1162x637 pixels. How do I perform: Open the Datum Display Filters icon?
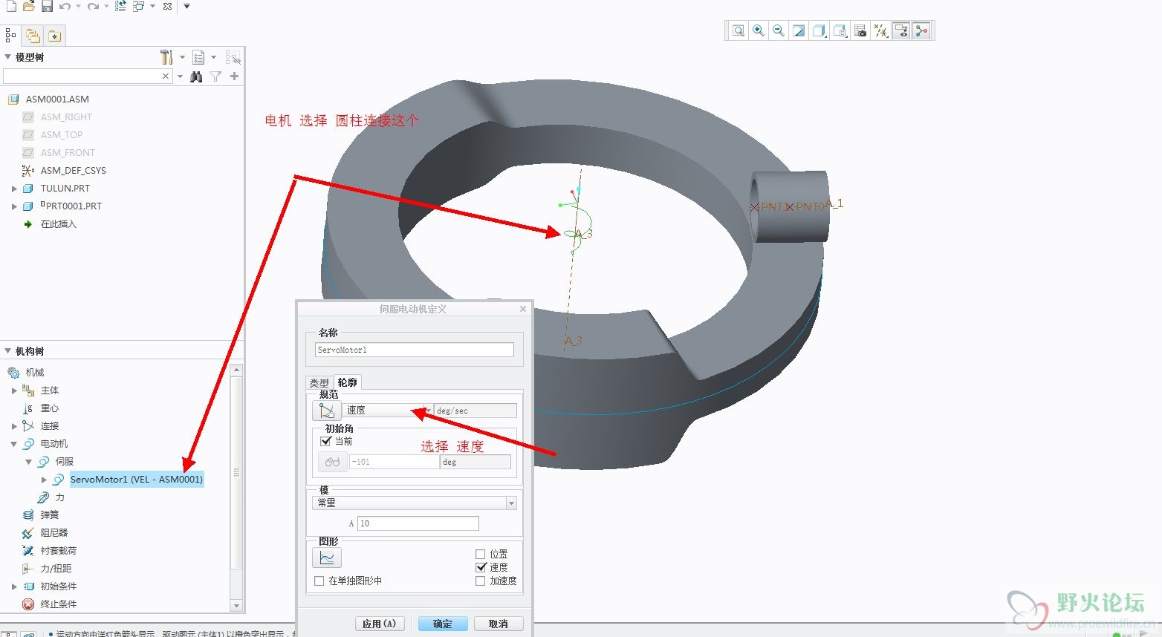click(880, 30)
